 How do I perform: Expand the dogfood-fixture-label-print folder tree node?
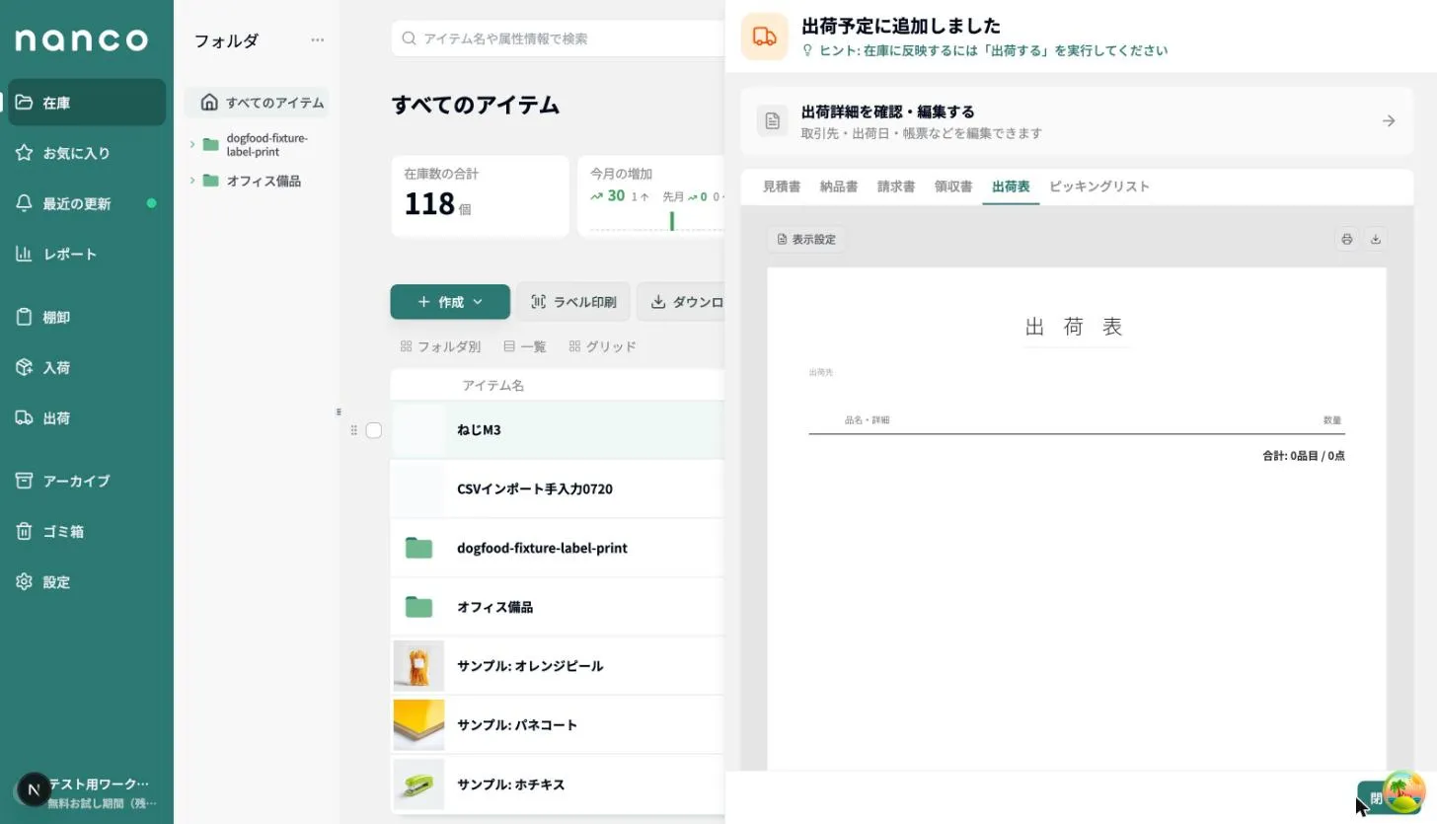[x=192, y=145]
